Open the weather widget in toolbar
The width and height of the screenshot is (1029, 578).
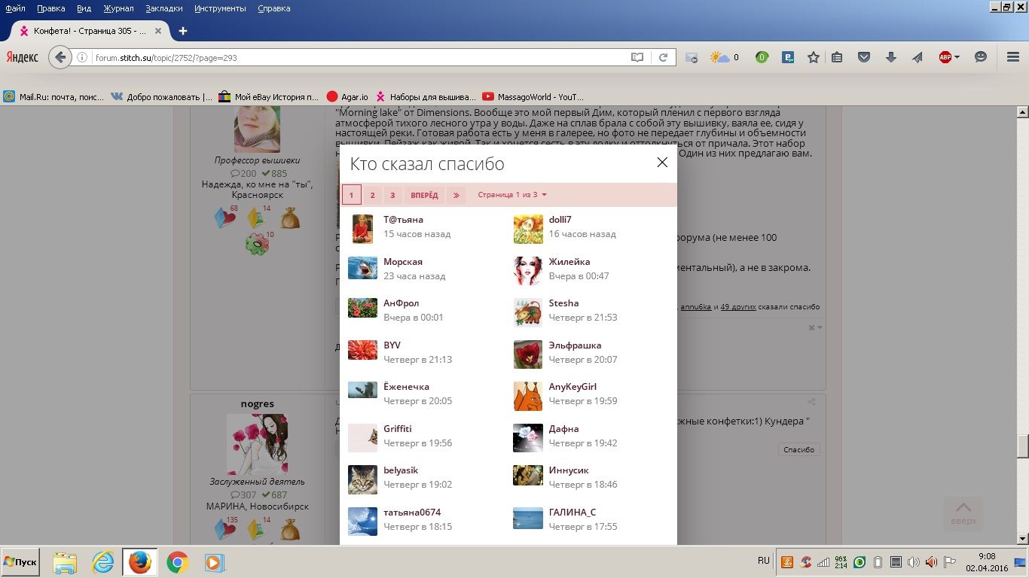(724, 57)
